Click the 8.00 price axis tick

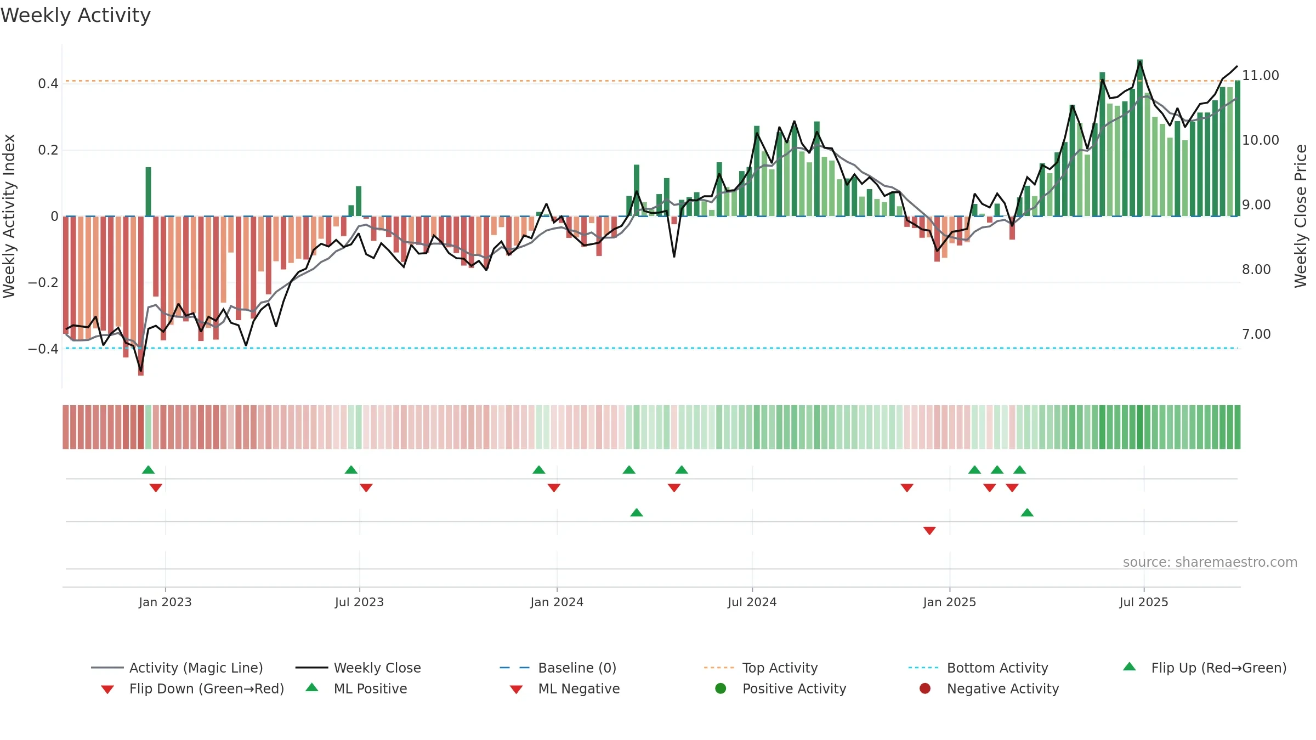(x=1256, y=269)
